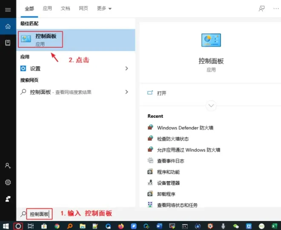Switch to the 文档 tab
The height and width of the screenshot is (230, 281).
point(65,9)
